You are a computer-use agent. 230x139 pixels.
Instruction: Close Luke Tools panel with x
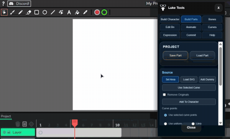pyautogui.click(x=219, y=8)
